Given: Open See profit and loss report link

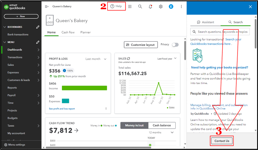Looking at the screenshot, I should [62, 109].
